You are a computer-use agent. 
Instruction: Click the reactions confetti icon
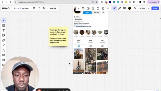coord(119,8)
